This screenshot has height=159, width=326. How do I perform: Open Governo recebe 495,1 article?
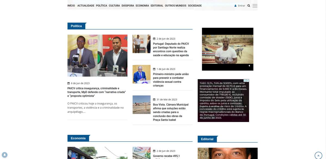pos(166,156)
